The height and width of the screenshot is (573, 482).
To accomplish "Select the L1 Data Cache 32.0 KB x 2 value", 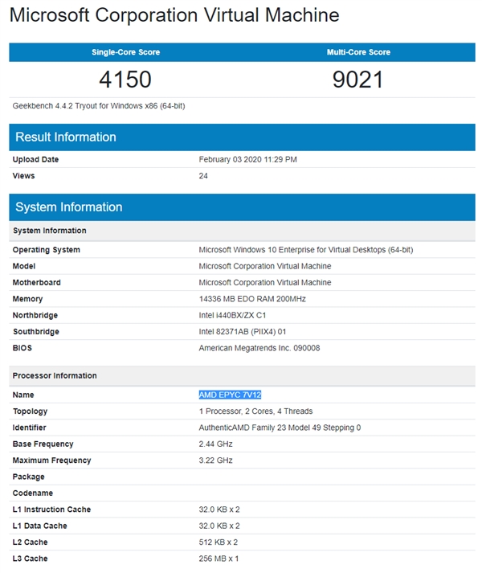I will [219, 526].
